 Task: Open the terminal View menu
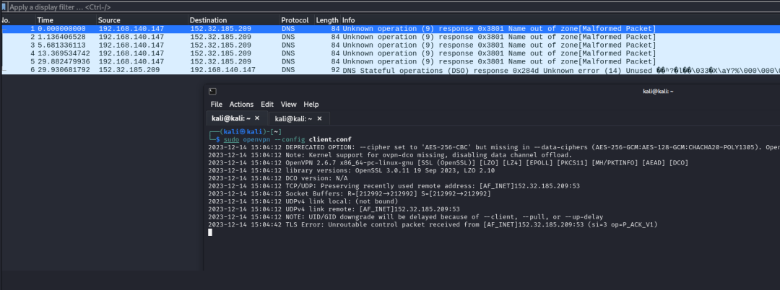point(288,105)
